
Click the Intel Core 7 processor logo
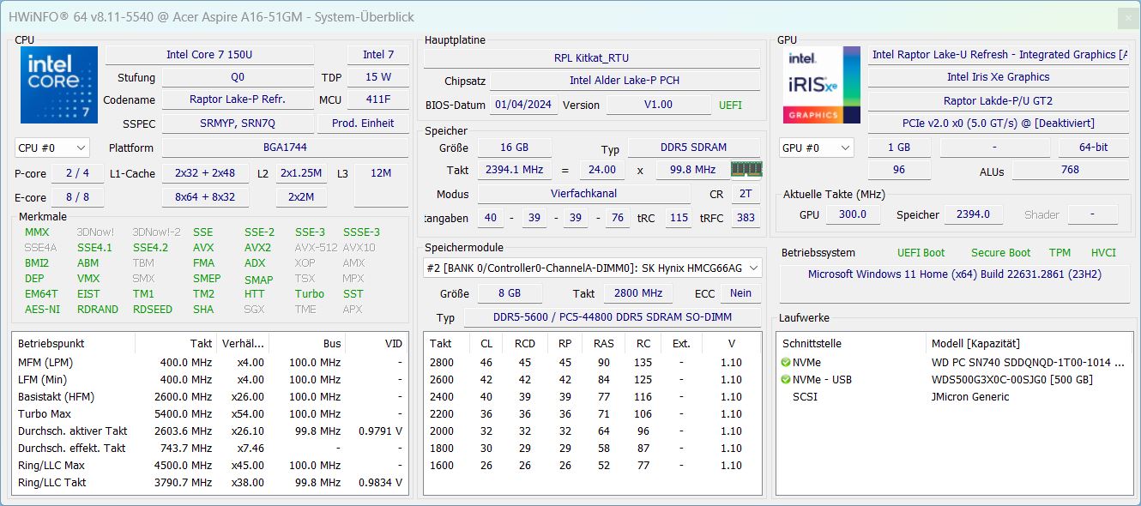pos(58,85)
